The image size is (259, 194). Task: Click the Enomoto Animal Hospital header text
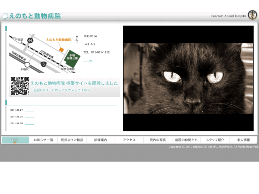click(229, 16)
